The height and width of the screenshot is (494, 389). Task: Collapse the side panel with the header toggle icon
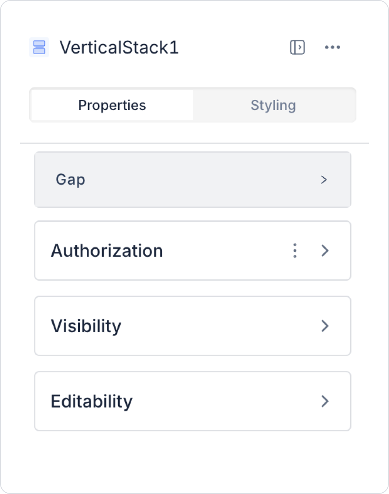297,47
